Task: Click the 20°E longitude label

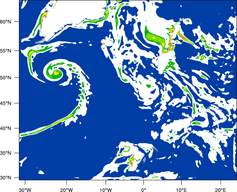Action: tap(220, 190)
